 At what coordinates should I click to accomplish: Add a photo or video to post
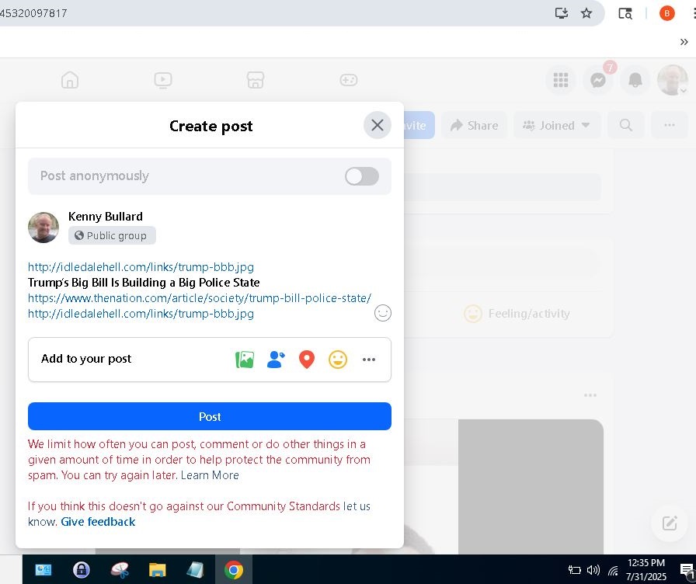[x=245, y=360]
